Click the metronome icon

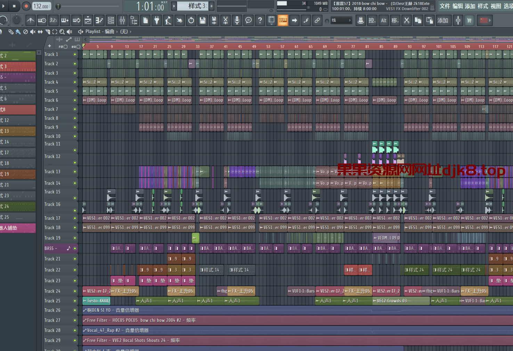pyautogui.click(x=31, y=20)
